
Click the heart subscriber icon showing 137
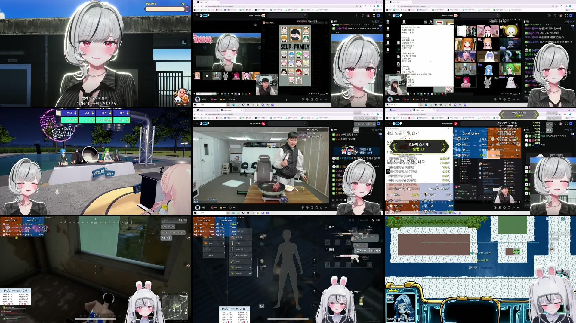coord(213,99)
